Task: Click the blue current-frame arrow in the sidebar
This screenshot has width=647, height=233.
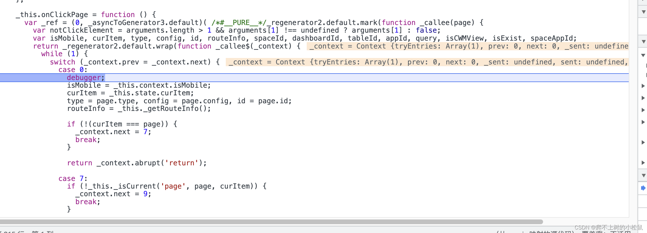Action: 643,188
